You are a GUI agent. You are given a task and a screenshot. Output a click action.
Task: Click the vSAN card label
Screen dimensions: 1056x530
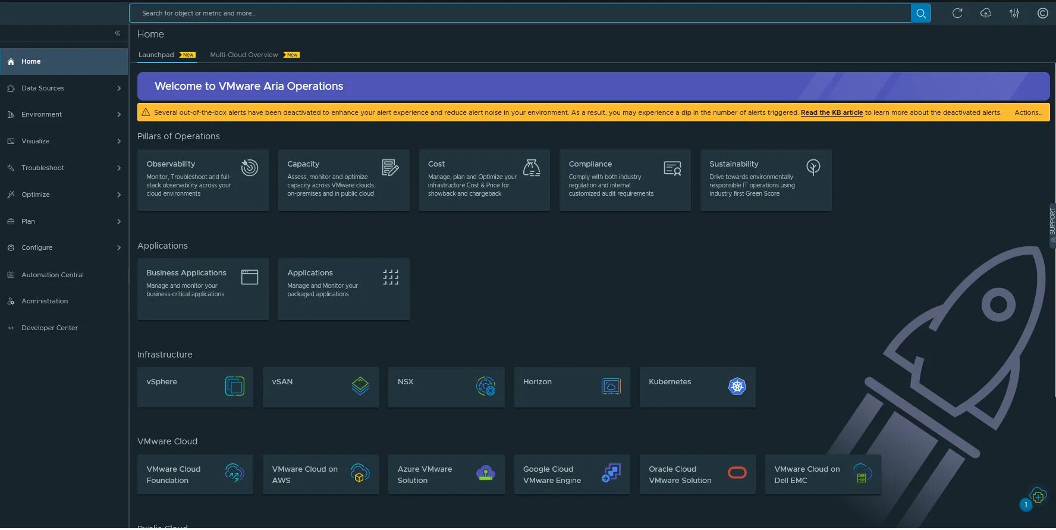pyautogui.click(x=282, y=382)
